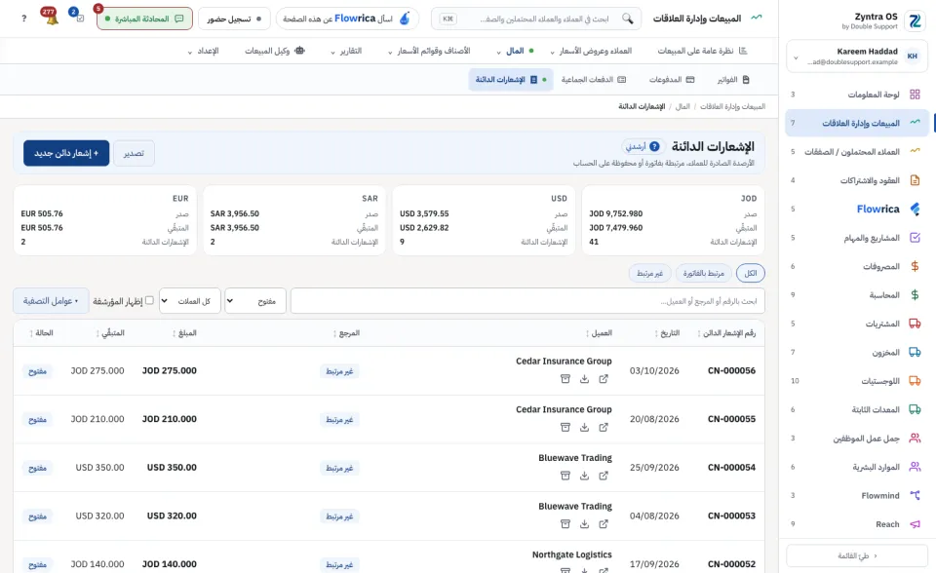Screen dimensions: 936x573
Task: Toggle the تسجيل حضور attendance button
Action: pyautogui.click(x=234, y=19)
